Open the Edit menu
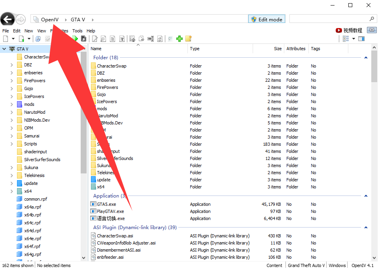Viewport: 378px width, 269px height. coord(17,31)
